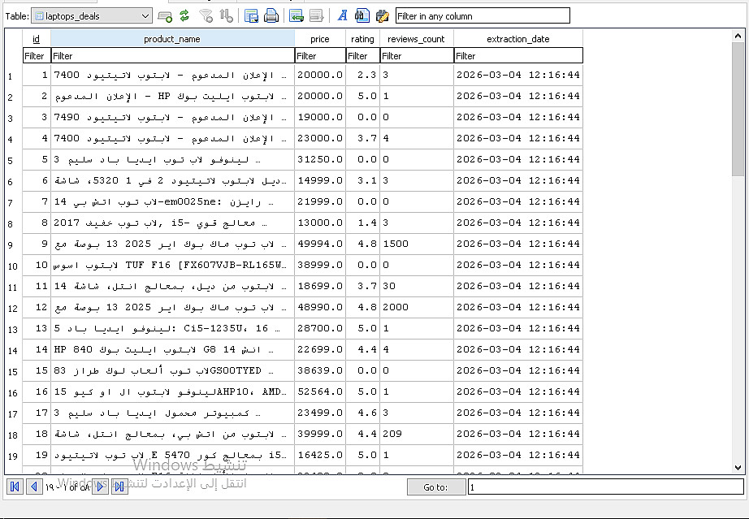Click the Filter field under rating
Image resolution: width=749 pixels, height=519 pixels.
pyautogui.click(x=362, y=56)
